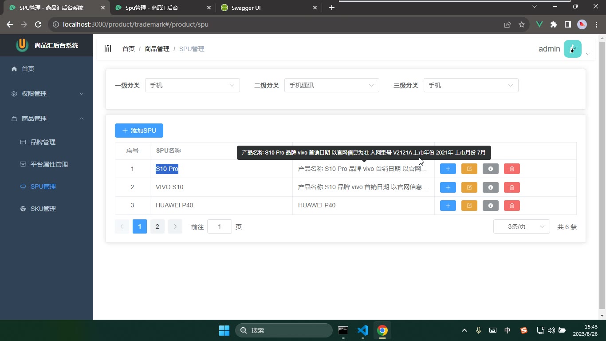Open Visual Studio Code from the taskbar
The image size is (606, 341).
[x=363, y=330]
